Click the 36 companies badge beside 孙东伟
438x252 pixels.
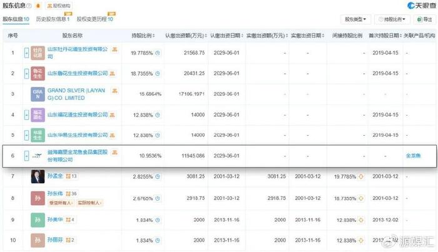[71, 194]
